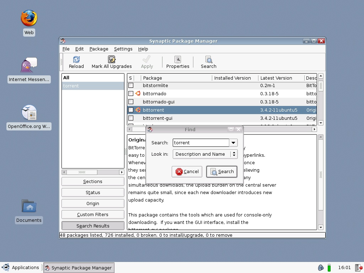This screenshot has width=364, height=273.
Task: Open the Settings menu
Action: pyautogui.click(x=123, y=49)
